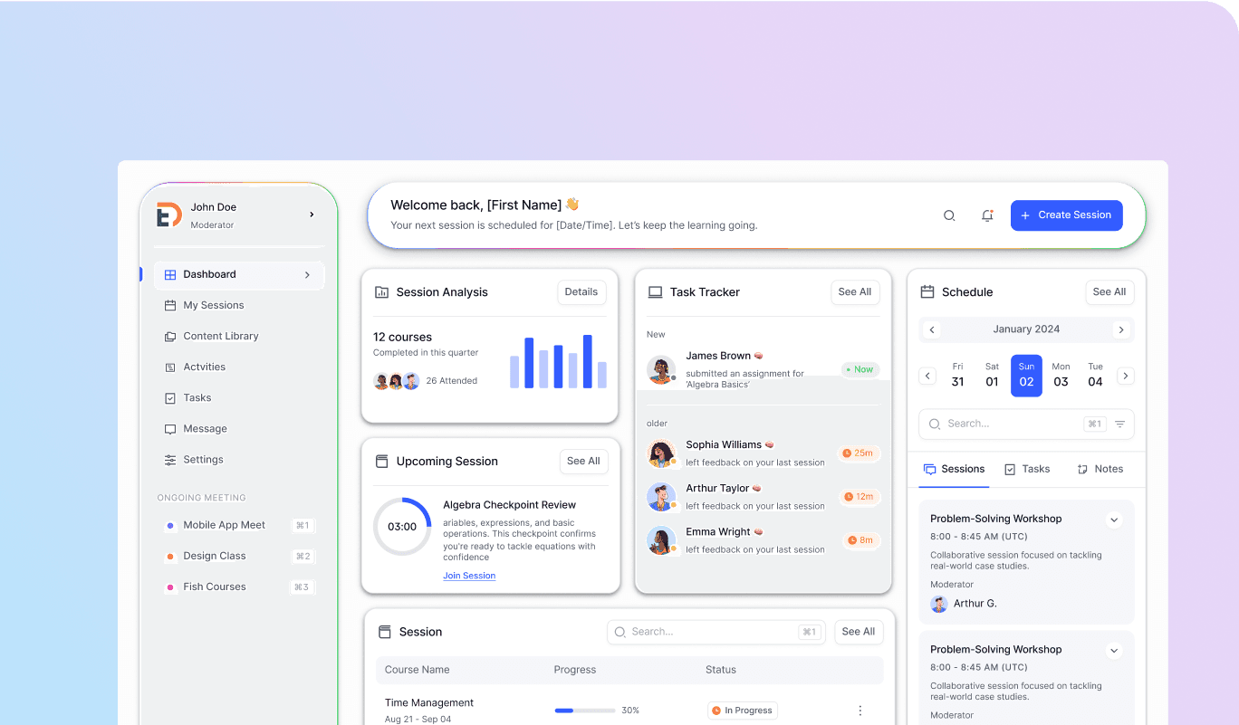The height and width of the screenshot is (725, 1239).
Task: Switch to the Notes tab in Schedule
Action: click(x=1100, y=469)
